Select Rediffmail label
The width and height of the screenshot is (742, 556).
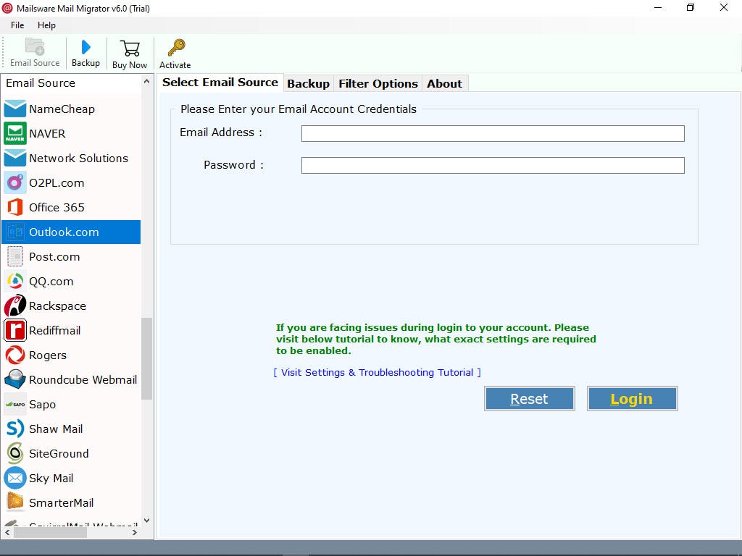click(x=55, y=330)
